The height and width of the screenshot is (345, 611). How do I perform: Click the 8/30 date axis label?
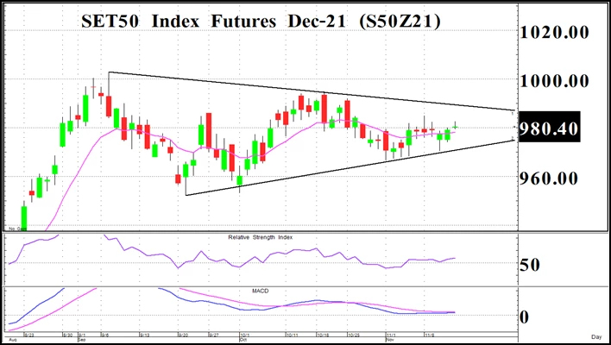(68, 335)
